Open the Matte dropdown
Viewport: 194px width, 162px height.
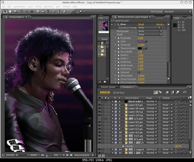150,35
